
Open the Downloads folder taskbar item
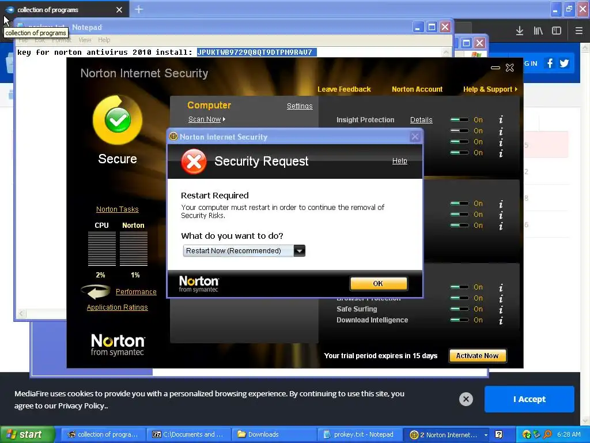[x=274, y=435]
